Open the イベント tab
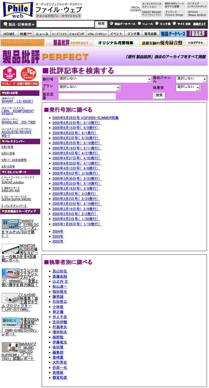Image resolution: width=209 pixels, height=388 pixels. tap(116, 34)
